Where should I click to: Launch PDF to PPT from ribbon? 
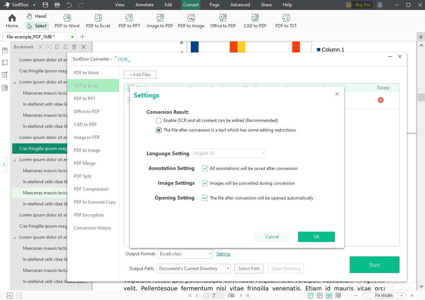click(129, 21)
